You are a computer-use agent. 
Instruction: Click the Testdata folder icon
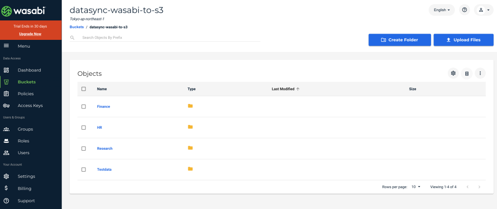coord(190,169)
